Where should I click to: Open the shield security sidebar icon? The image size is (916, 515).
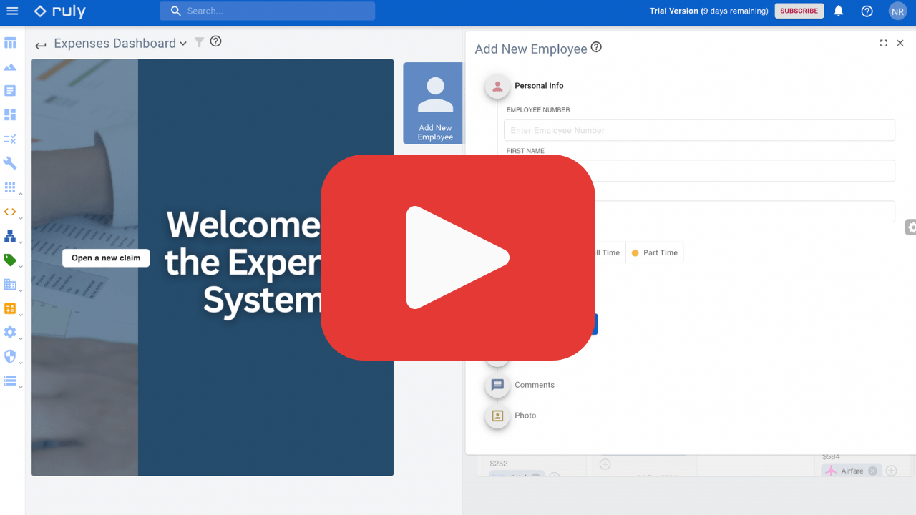(x=10, y=356)
